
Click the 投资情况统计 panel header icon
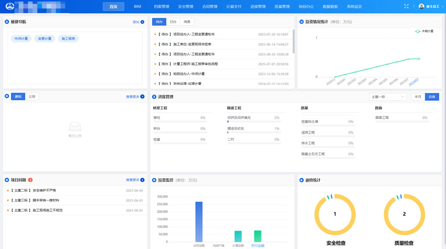pos(301,22)
